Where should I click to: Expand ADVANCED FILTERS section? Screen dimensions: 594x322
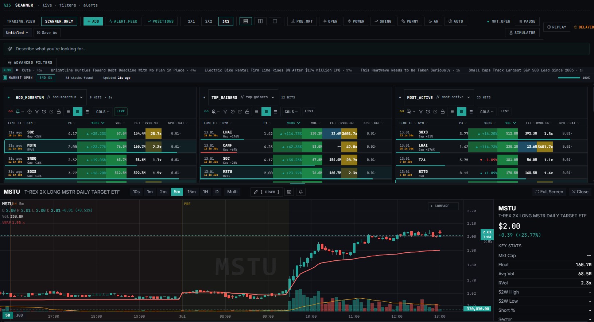[30, 62]
